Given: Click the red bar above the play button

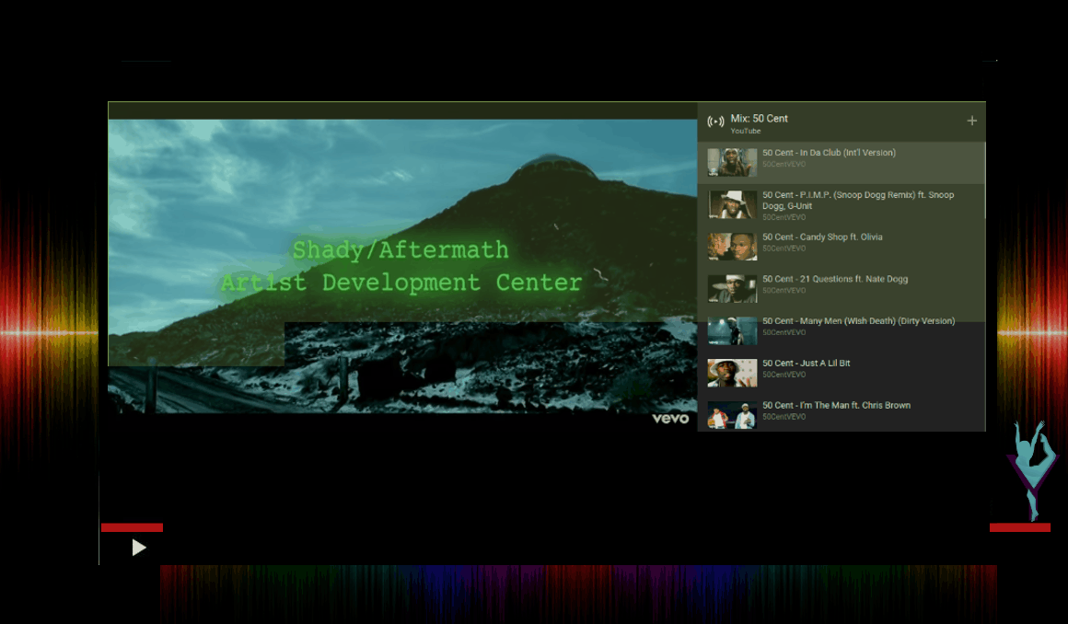Looking at the screenshot, I should coord(133,527).
